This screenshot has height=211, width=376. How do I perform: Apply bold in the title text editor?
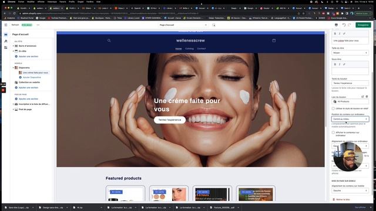click(x=335, y=34)
